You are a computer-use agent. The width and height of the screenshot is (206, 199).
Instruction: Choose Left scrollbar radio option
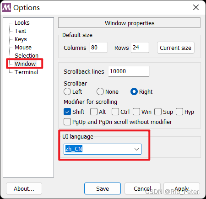[67, 91]
